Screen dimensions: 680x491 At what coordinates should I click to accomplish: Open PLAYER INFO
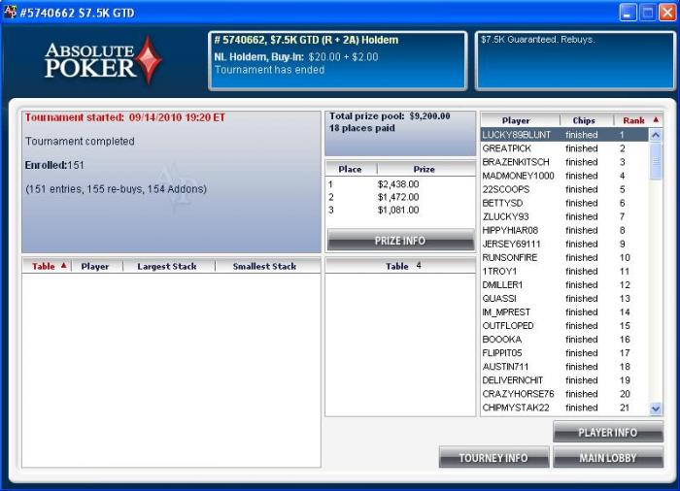pyautogui.click(x=608, y=432)
